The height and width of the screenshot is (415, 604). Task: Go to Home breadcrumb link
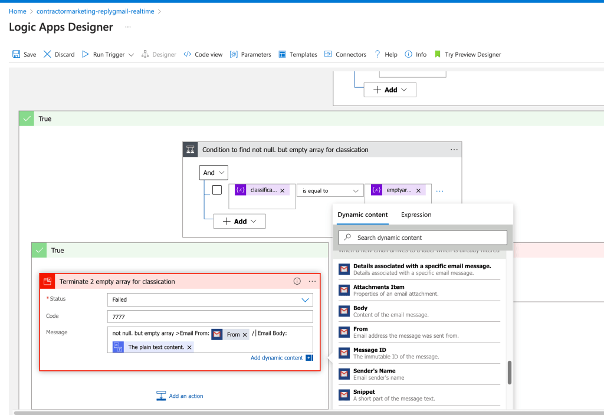[17, 11]
